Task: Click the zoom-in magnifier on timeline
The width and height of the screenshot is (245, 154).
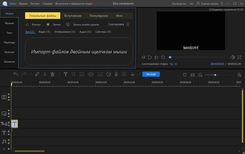Action: [x=239, y=75]
